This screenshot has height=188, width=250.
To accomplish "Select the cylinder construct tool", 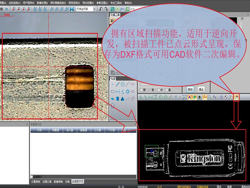I will pos(117,99).
